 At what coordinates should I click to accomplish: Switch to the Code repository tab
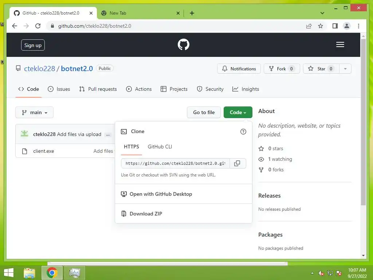coord(28,89)
